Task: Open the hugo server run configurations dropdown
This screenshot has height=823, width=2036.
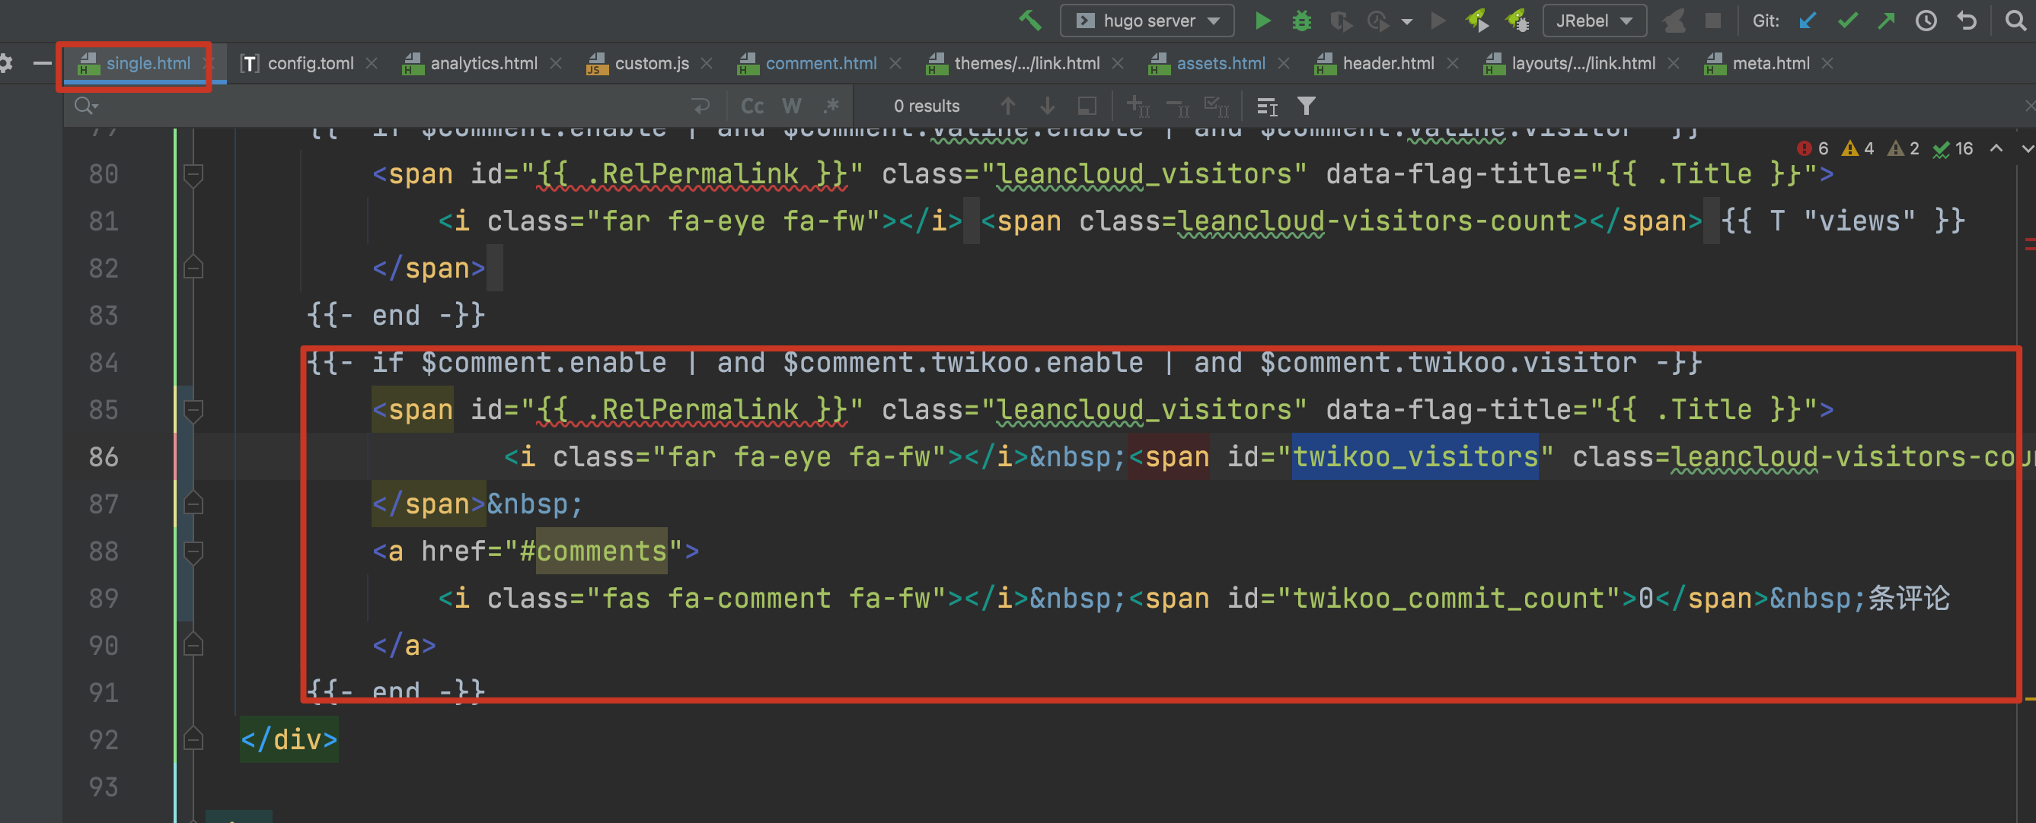Action: tap(1211, 21)
